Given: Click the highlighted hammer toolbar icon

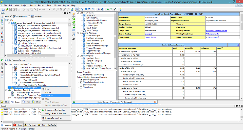Looking at the screenshot, I should [x=77, y=9].
